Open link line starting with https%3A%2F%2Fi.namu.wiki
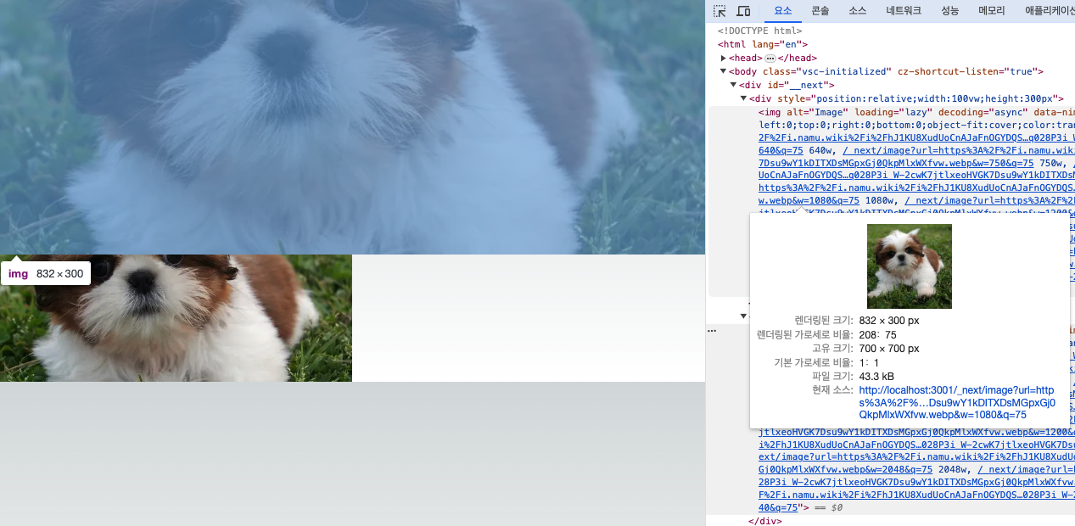This screenshot has width=1075, height=526. (x=916, y=188)
